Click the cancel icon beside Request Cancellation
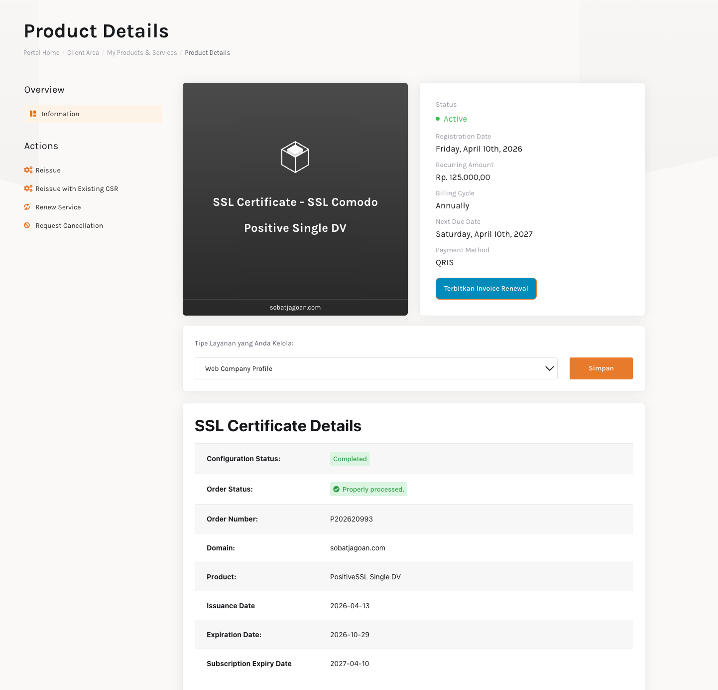The height and width of the screenshot is (690, 718). tap(27, 225)
